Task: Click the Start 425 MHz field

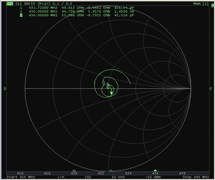Action: (21, 177)
